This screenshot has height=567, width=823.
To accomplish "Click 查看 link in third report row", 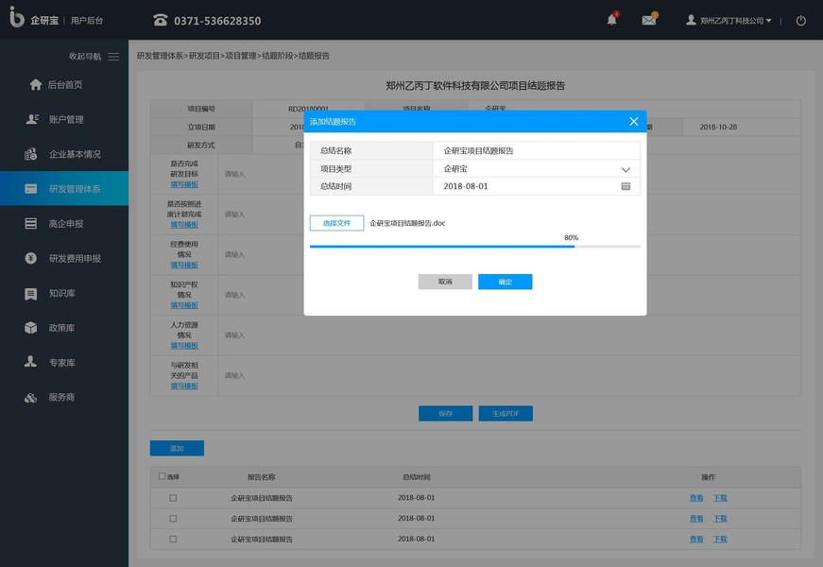I will [x=696, y=539].
